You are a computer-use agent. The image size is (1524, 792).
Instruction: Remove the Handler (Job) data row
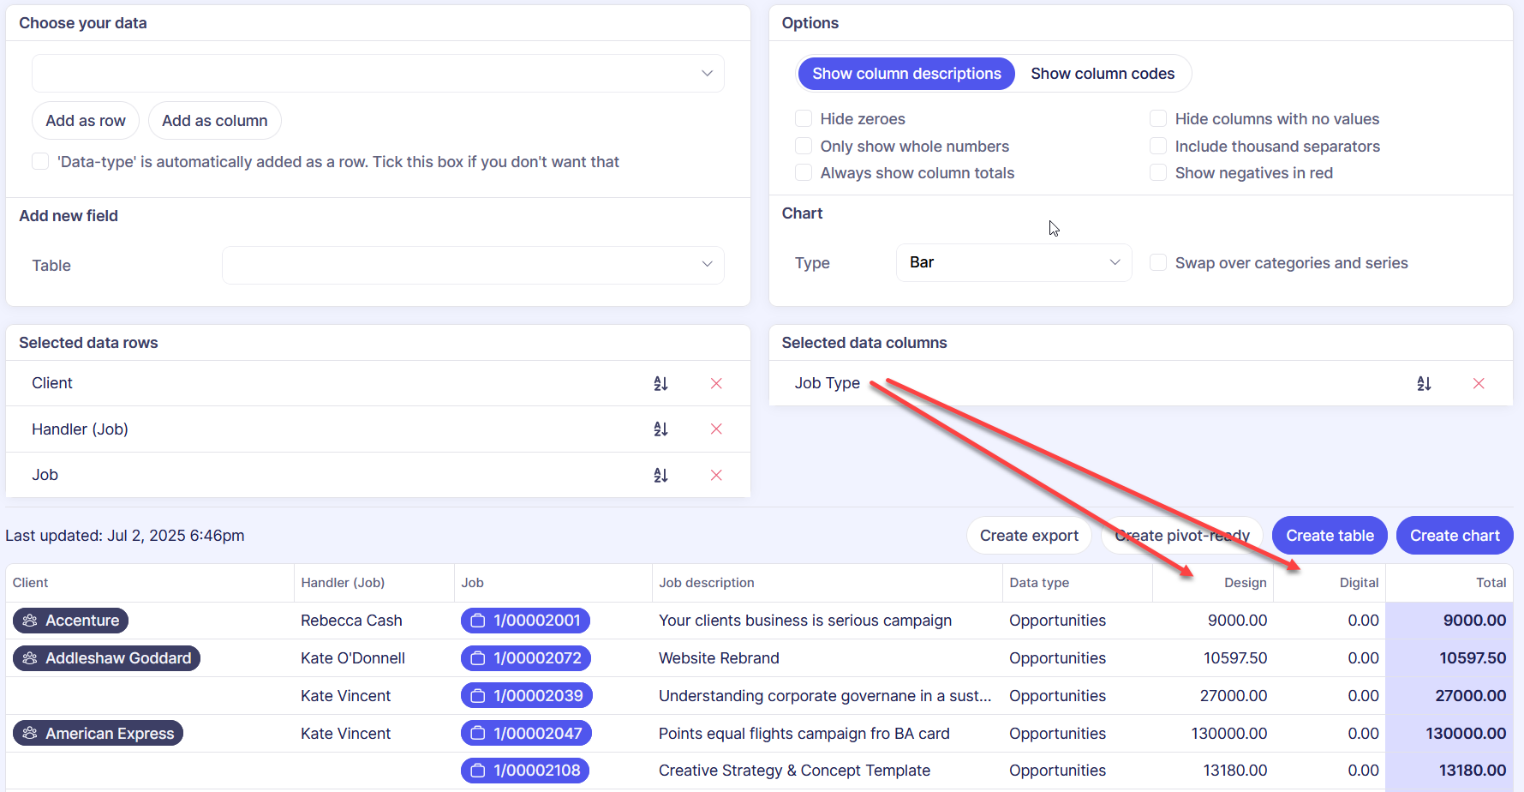716,429
